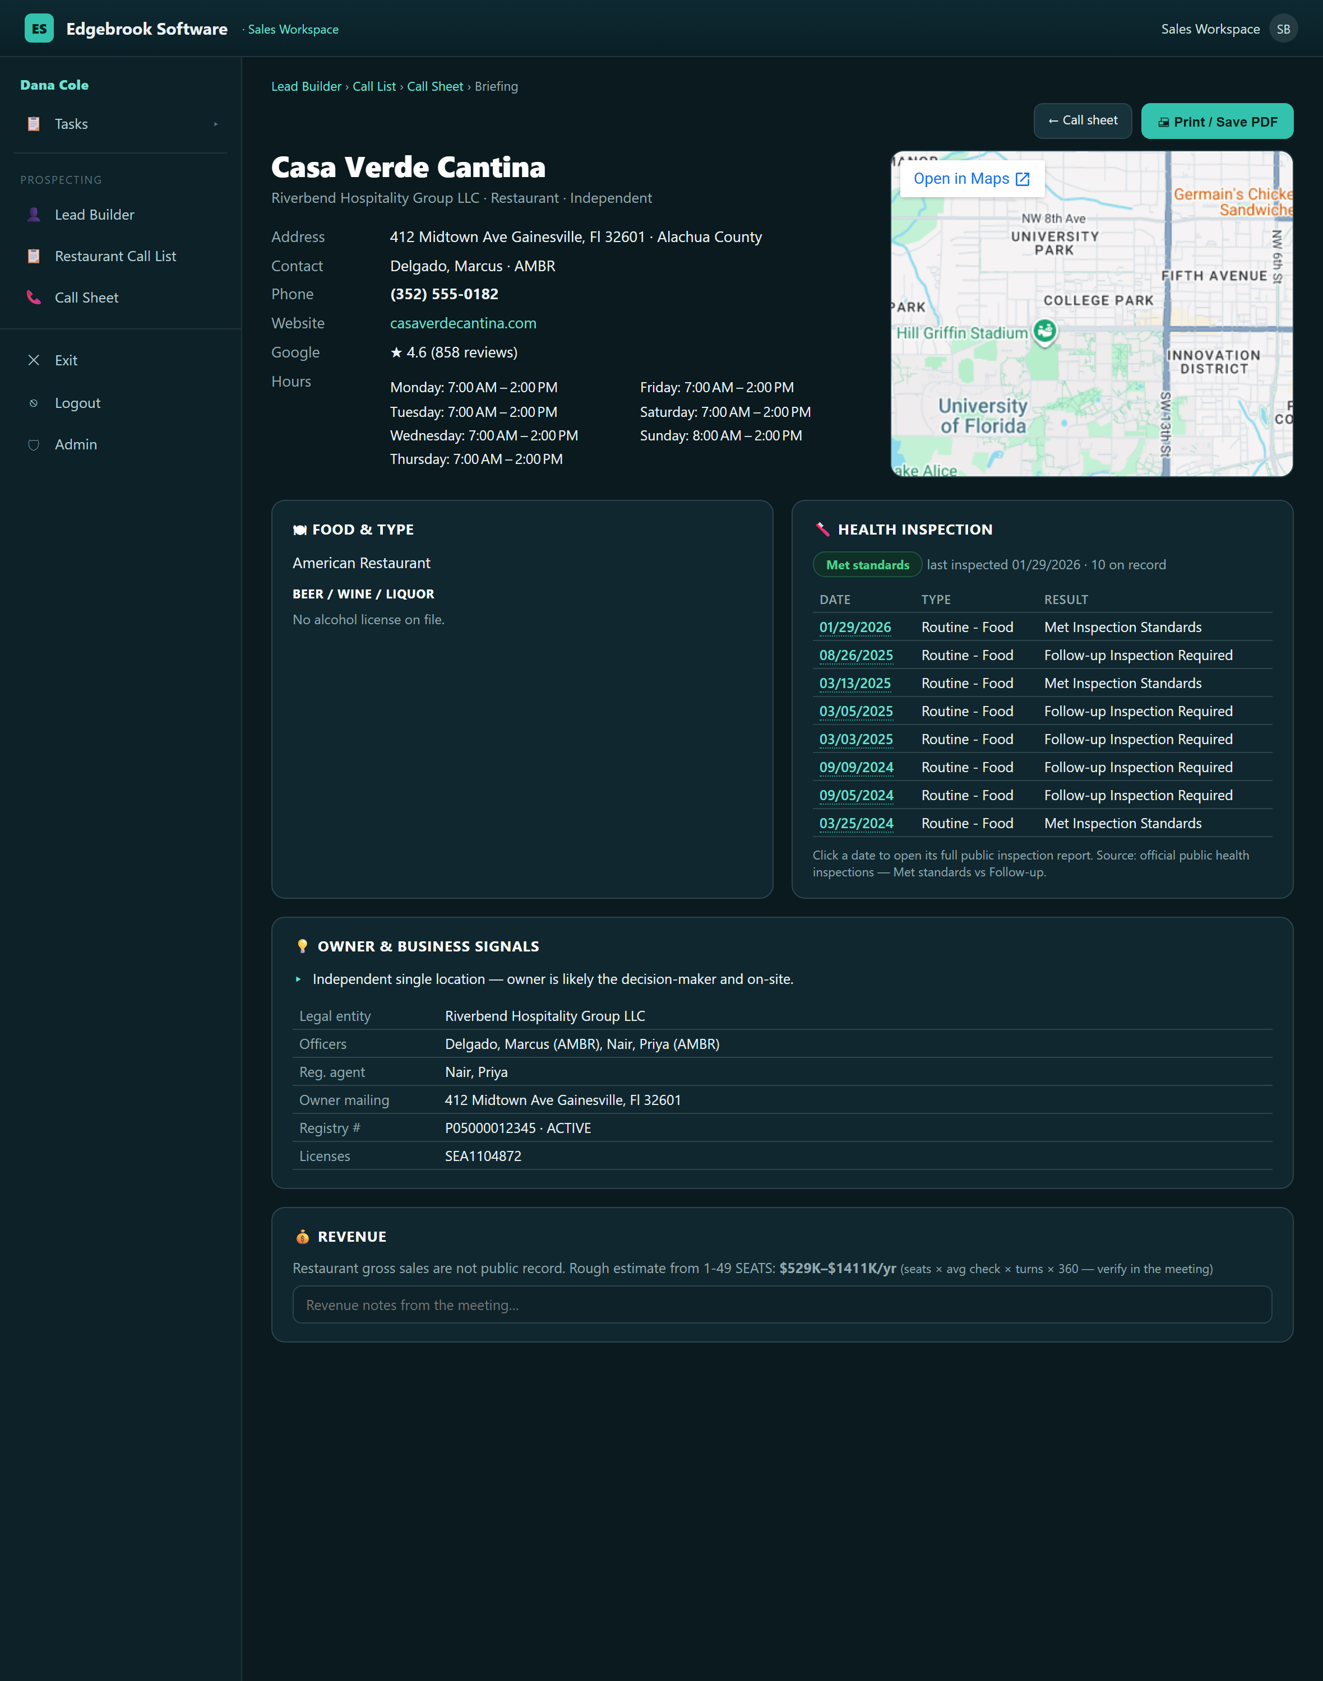Click the Revenue notes input field

click(x=781, y=1304)
